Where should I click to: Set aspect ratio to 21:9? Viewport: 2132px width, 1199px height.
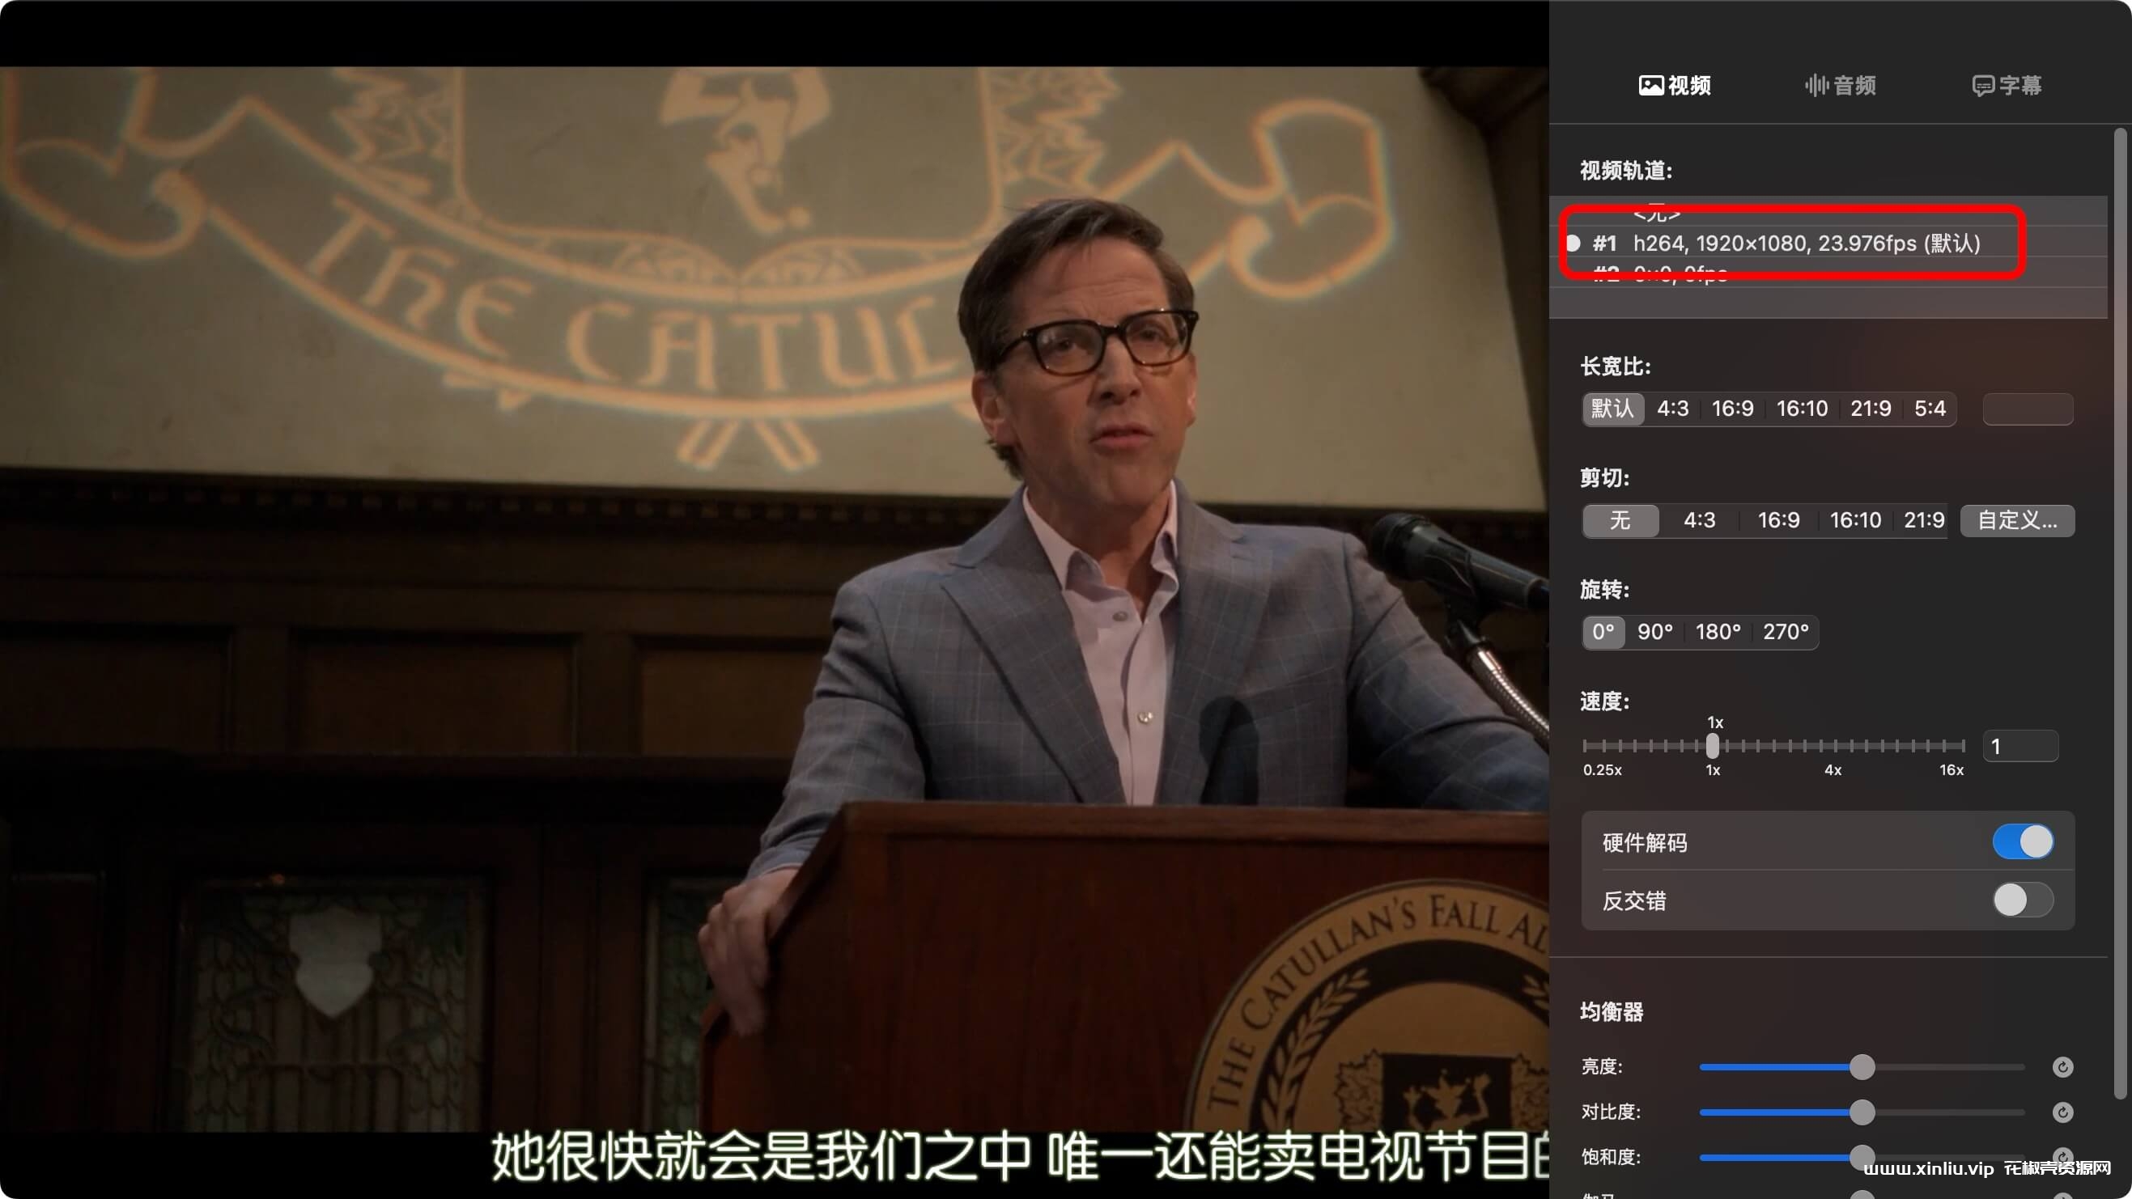tap(1871, 409)
